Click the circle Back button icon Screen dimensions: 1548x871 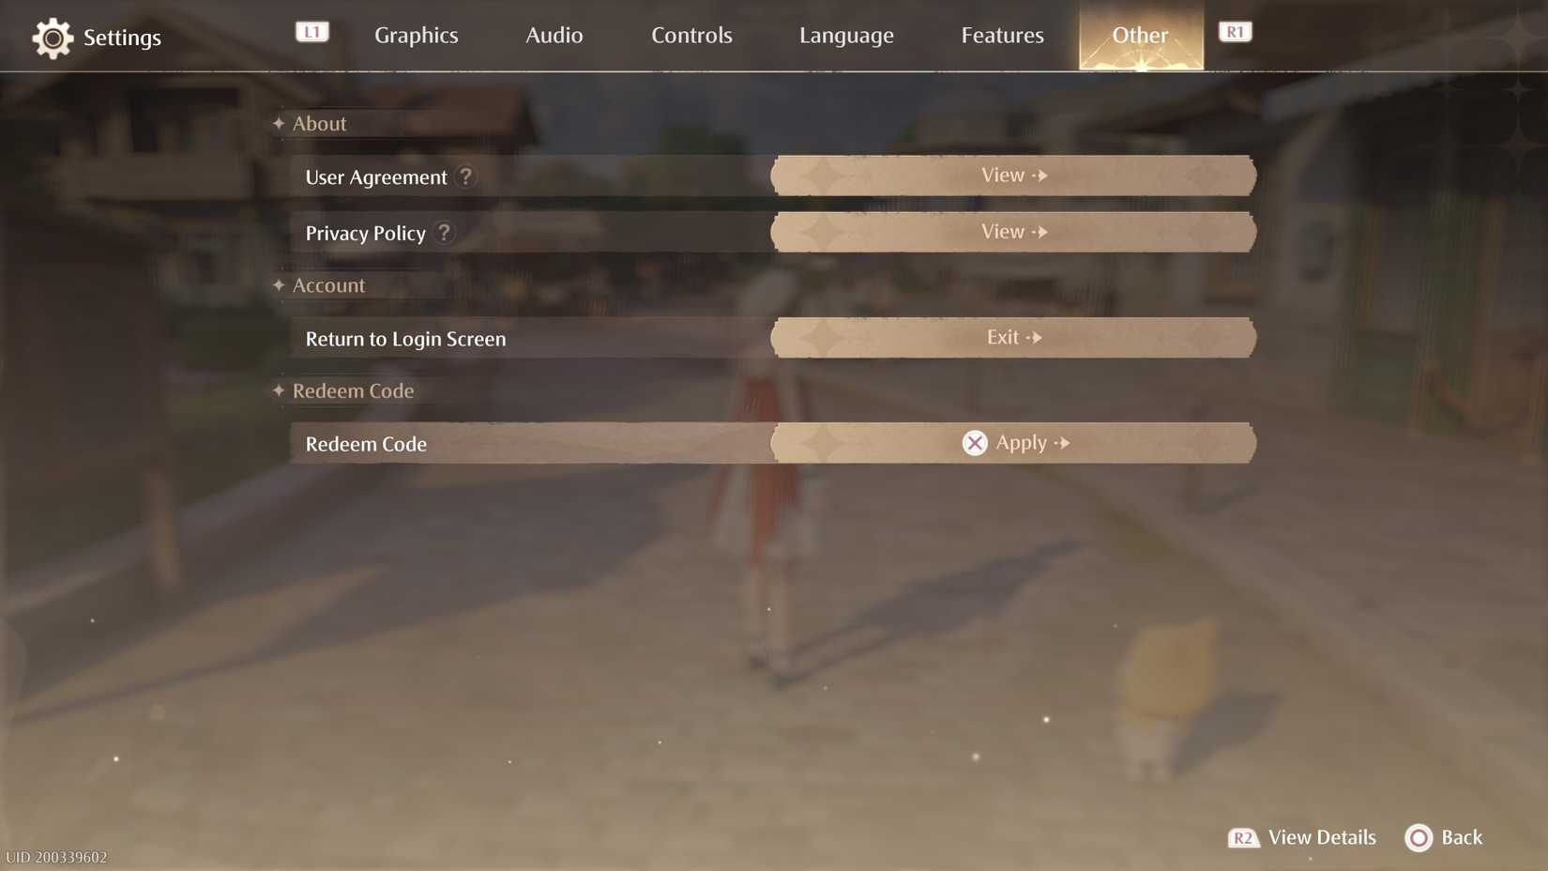pyautogui.click(x=1419, y=838)
